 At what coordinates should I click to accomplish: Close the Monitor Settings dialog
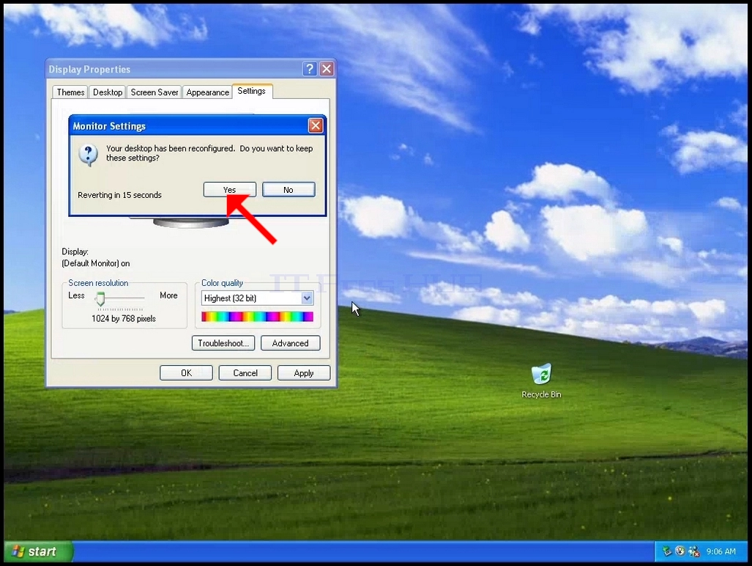pos(315,126)
